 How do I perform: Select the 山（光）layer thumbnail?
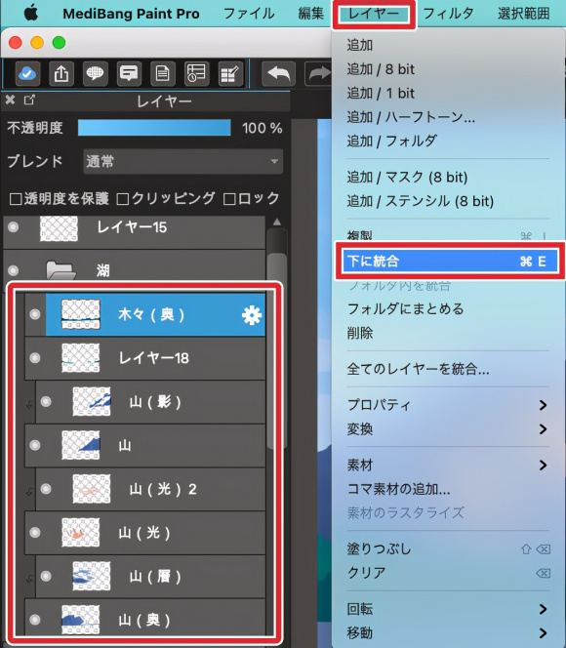(x=81, y=533)
